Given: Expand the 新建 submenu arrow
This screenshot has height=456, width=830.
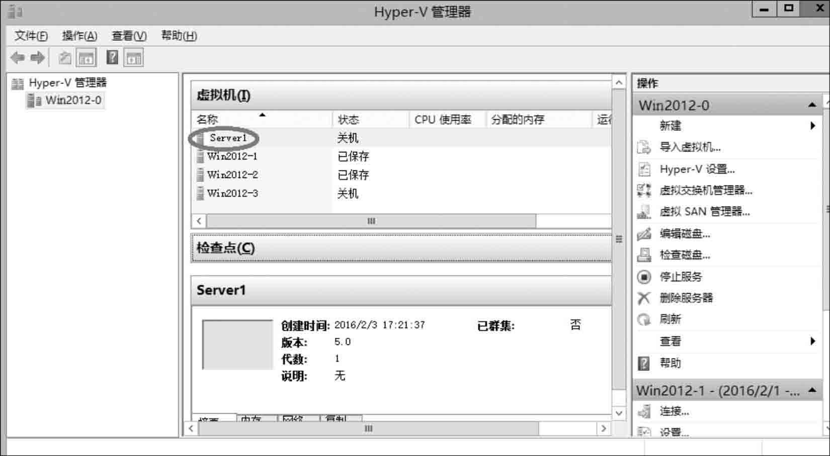Looking at the screenshot, I should coord(813,126).
